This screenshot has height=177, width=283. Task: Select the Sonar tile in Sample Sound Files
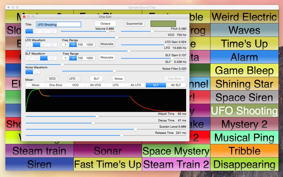pos(108,151)
